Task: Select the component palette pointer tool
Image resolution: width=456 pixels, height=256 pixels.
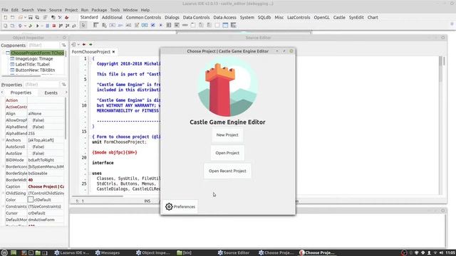Action: tap(83, 26)
